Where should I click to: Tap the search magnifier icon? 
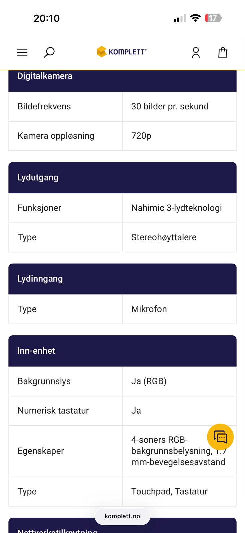pyautogui.click(x=49, y=52)
